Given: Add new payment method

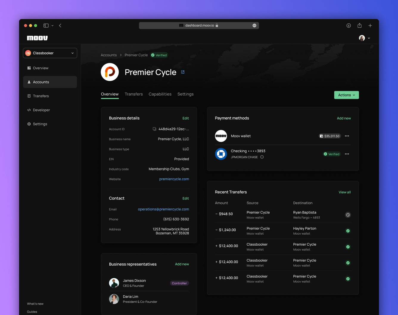Looking at the screenshot, I should coord(344,118).
